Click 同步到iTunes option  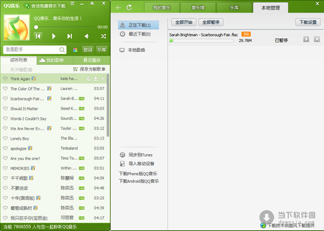coord(136,155)
